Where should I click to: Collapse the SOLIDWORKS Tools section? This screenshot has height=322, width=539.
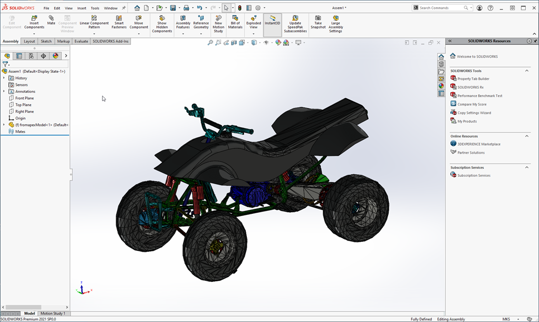[x=526, y=70]
